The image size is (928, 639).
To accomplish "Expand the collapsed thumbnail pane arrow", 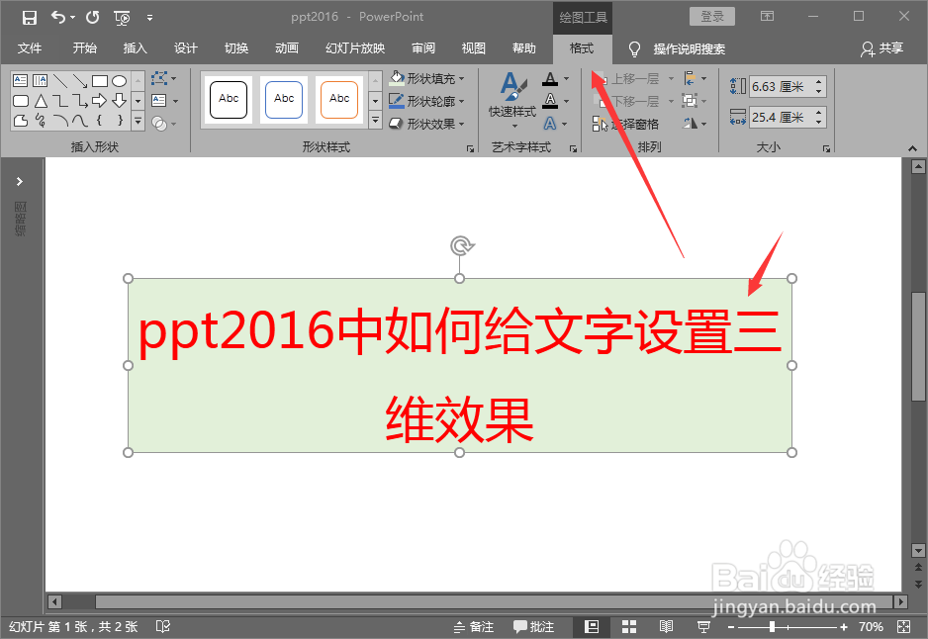I will pos(20,181).
